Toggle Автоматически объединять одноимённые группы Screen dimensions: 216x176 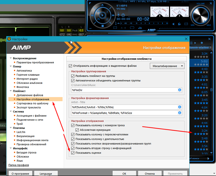coord(73,81)
